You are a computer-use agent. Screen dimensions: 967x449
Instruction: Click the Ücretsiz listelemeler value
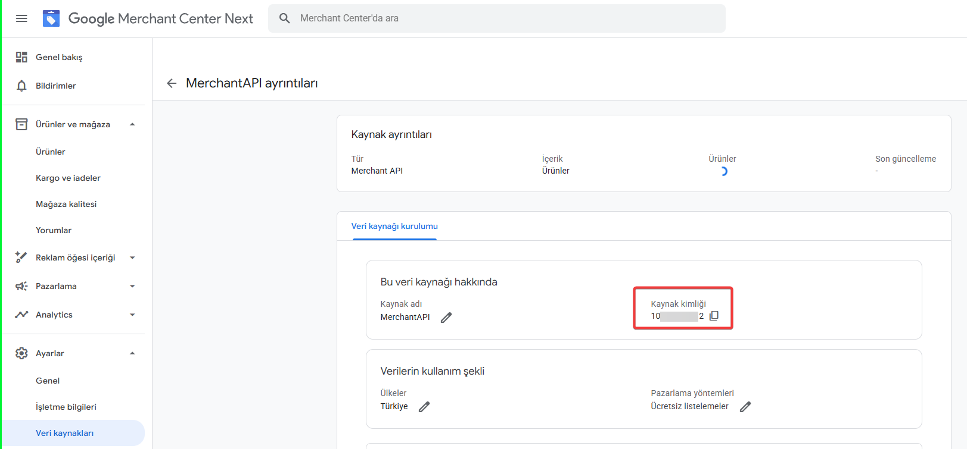(x=689, y=406)
